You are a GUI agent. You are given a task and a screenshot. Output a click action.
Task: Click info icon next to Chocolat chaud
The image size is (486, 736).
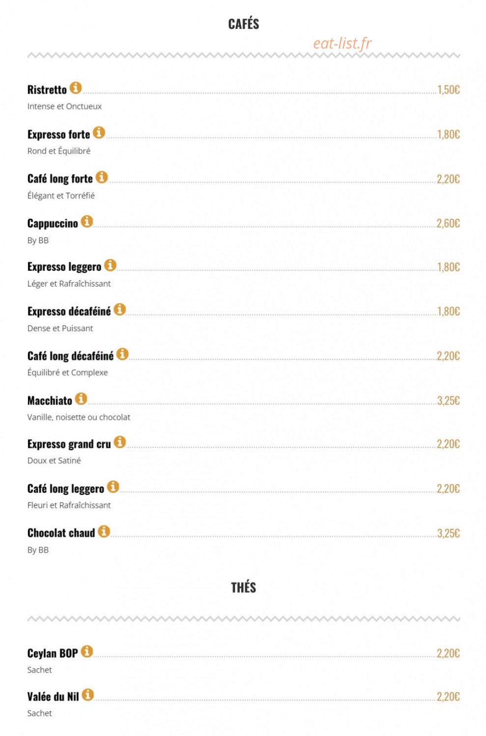[x=104, y=531]
